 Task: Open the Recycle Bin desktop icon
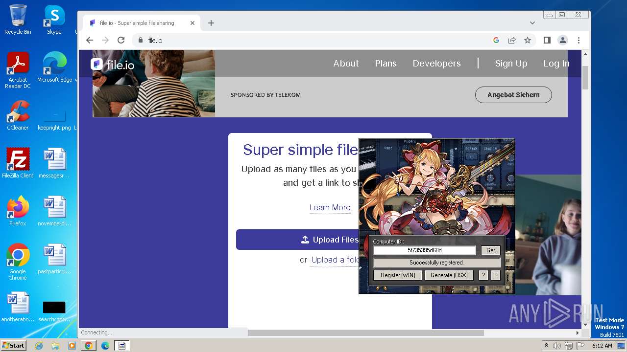click(x=18, y=20)
